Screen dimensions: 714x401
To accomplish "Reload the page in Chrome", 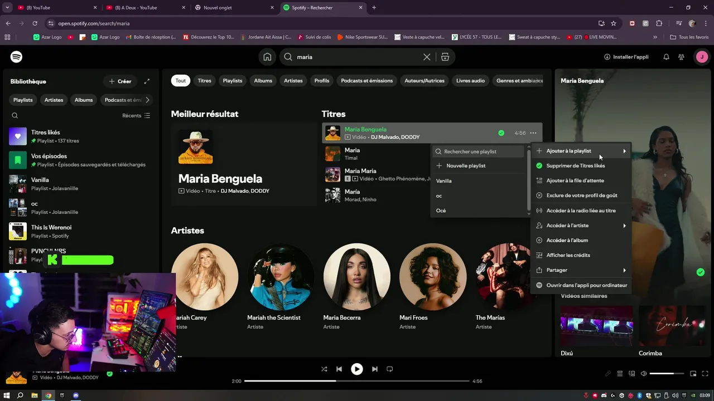I will click(x=35, y=23).
